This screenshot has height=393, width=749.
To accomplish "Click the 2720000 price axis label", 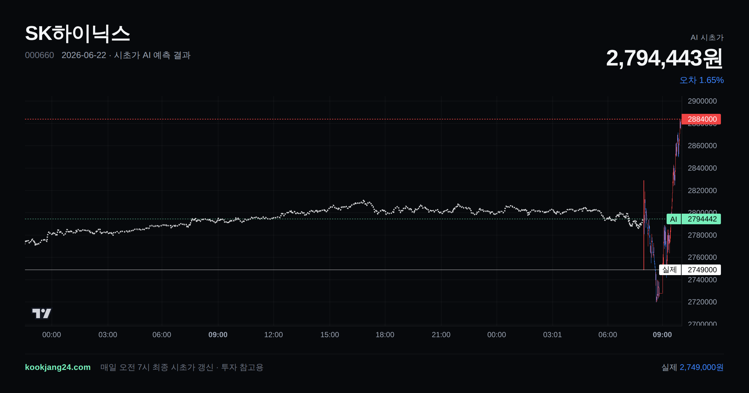I will point(702,302).
